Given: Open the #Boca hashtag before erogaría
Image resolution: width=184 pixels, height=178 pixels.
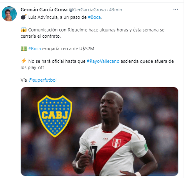Looking at the screenshot, I should 35,49.
